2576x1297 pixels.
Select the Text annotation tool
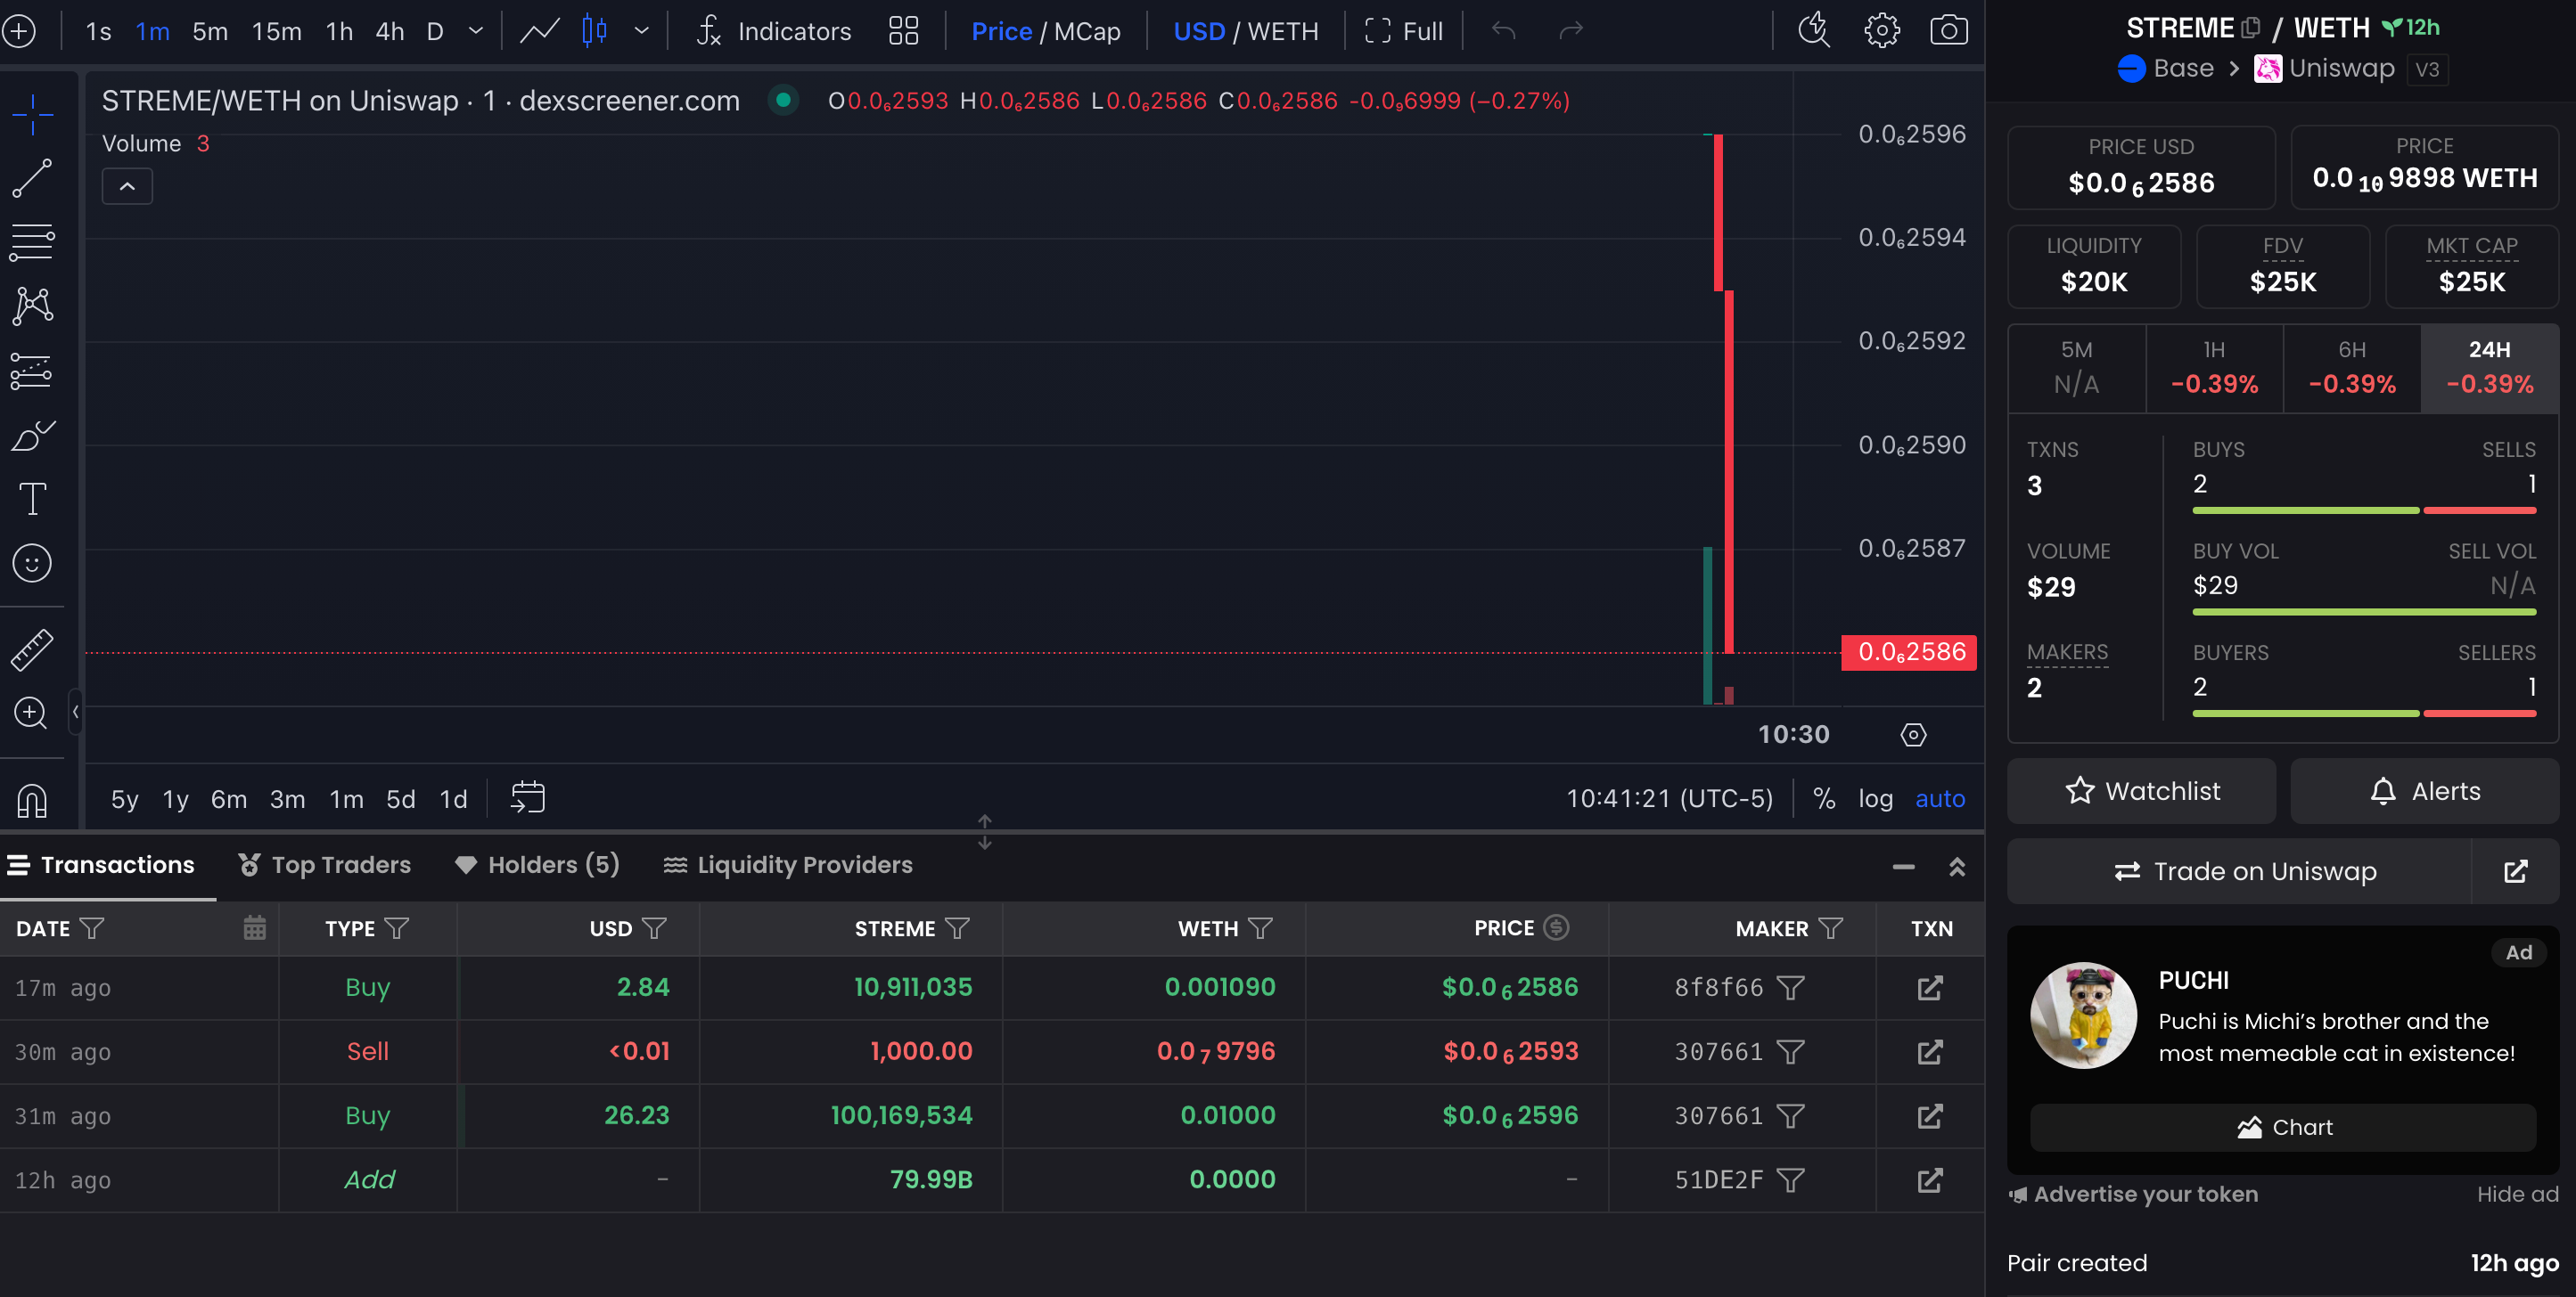(32, 499)
